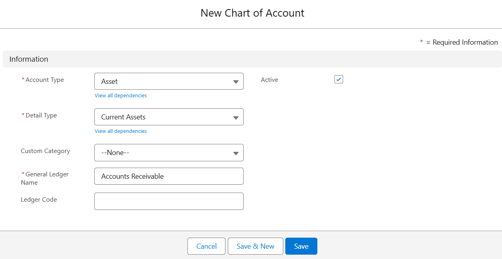Uncheck the Active checkbox
The height and width of the screenshot is (259, 502).
pyautogui.click(x=339, y=79)
